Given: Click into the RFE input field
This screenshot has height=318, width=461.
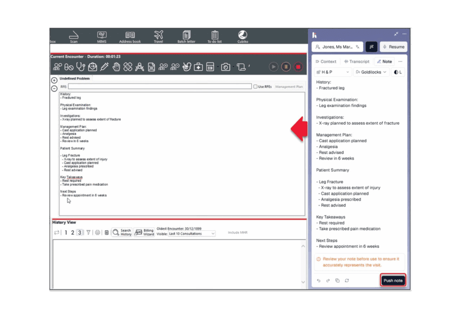Looking at the screenshot, I should (160, 86).
